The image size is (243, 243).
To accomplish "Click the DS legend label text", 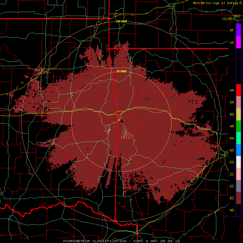I will [x=232, y=162].
